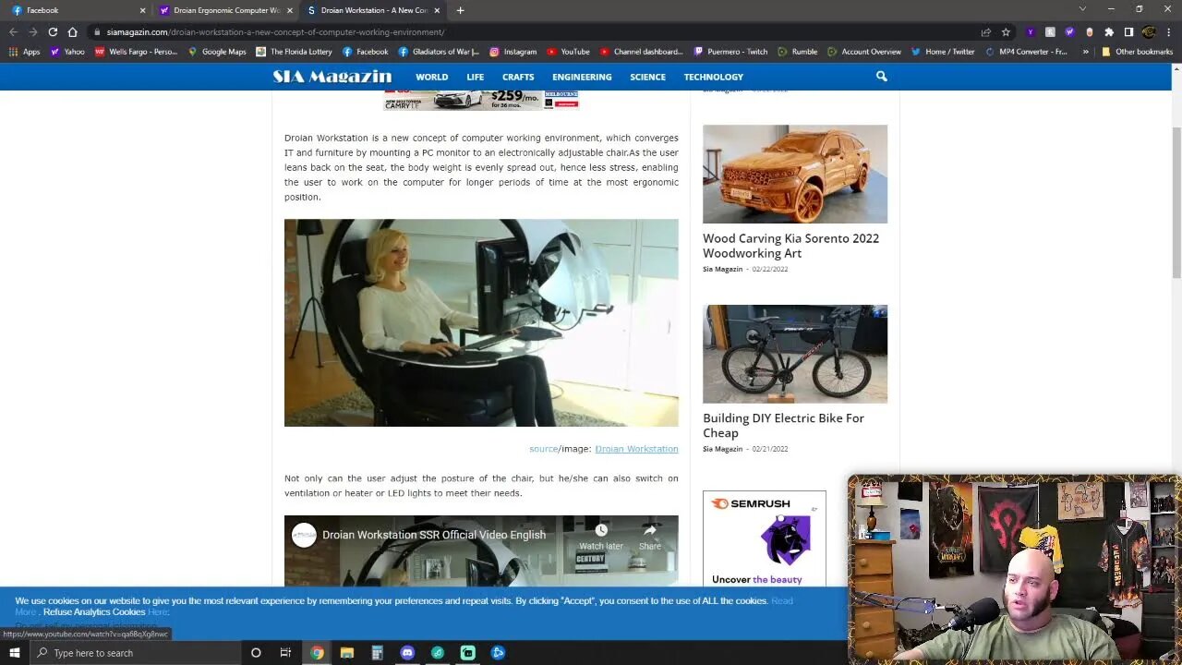Open Cortana circle on taskbar
Image resolution: width=1182 pixels, height=665 pixels.
click(x=256, y=653)
